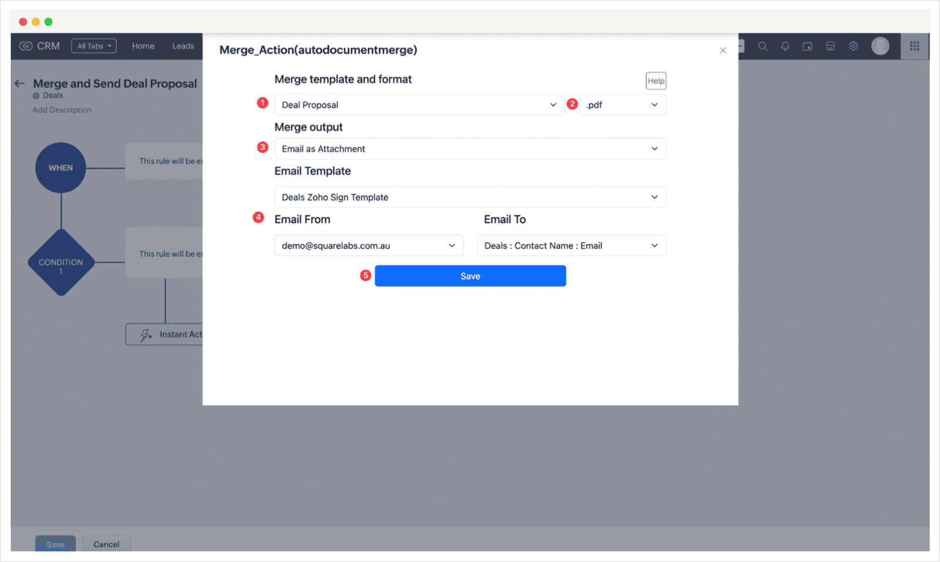Image resolution: width=940 pixels, height=562 pixels.
Task: Click the macOS yellow minimize dot
Action: pos(36,22)
